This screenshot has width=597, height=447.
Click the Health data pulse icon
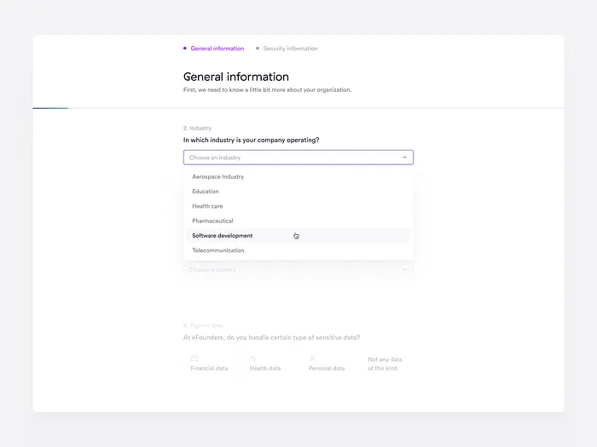click(x=253, y=358)
